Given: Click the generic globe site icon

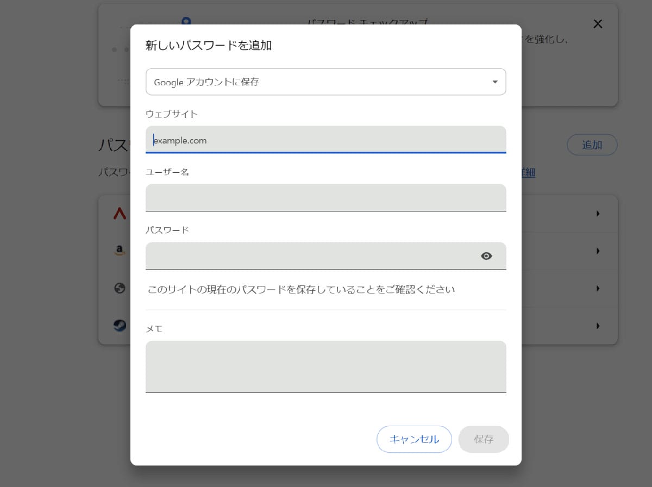Looking at the screenshot, I should (x=120, y=288).
